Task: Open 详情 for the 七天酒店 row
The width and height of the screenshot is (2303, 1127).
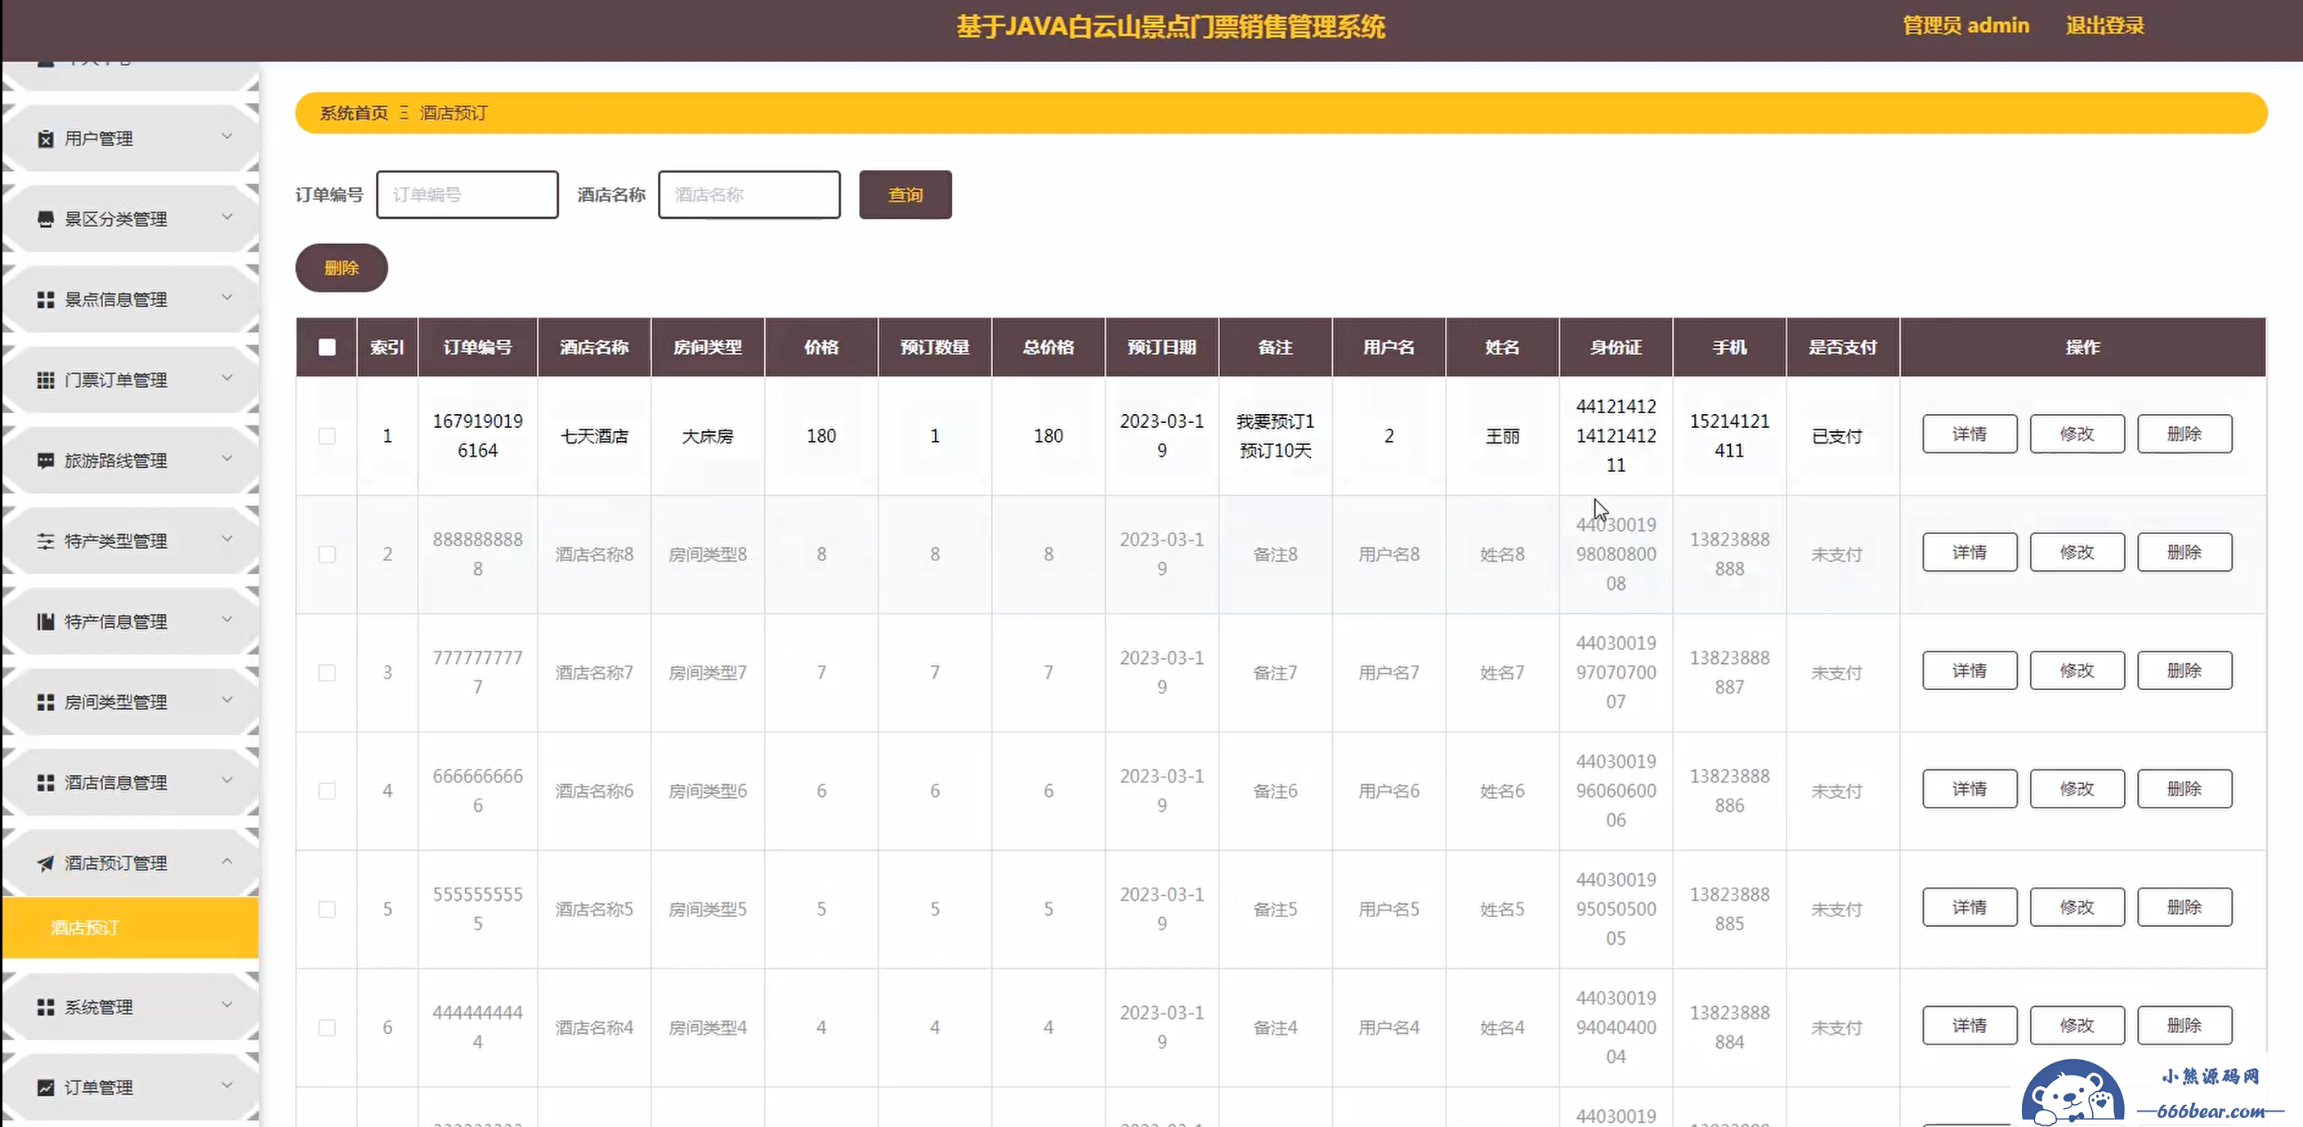Action: 1970,434
